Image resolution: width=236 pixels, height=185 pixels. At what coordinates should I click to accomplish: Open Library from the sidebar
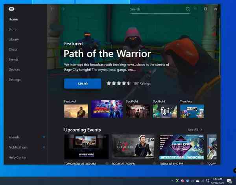pyautogui.click(x=14, y=40)
